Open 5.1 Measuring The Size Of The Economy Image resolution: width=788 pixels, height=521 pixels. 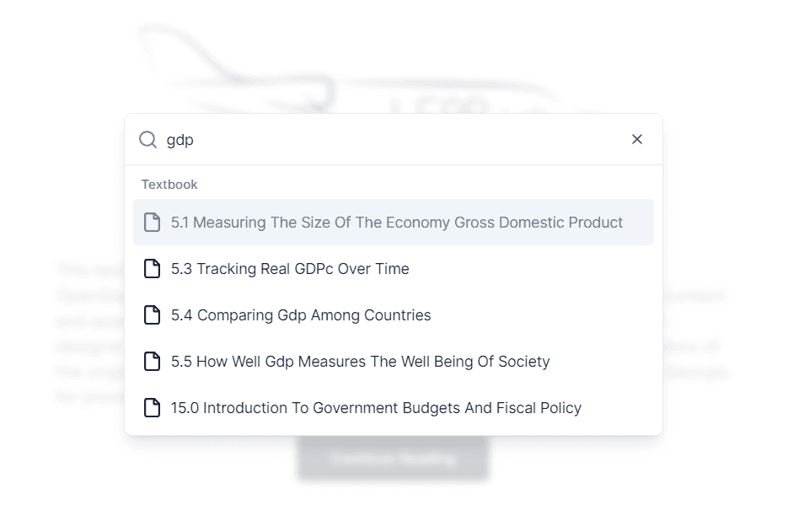pyautogui.click(x=397, y=223)
